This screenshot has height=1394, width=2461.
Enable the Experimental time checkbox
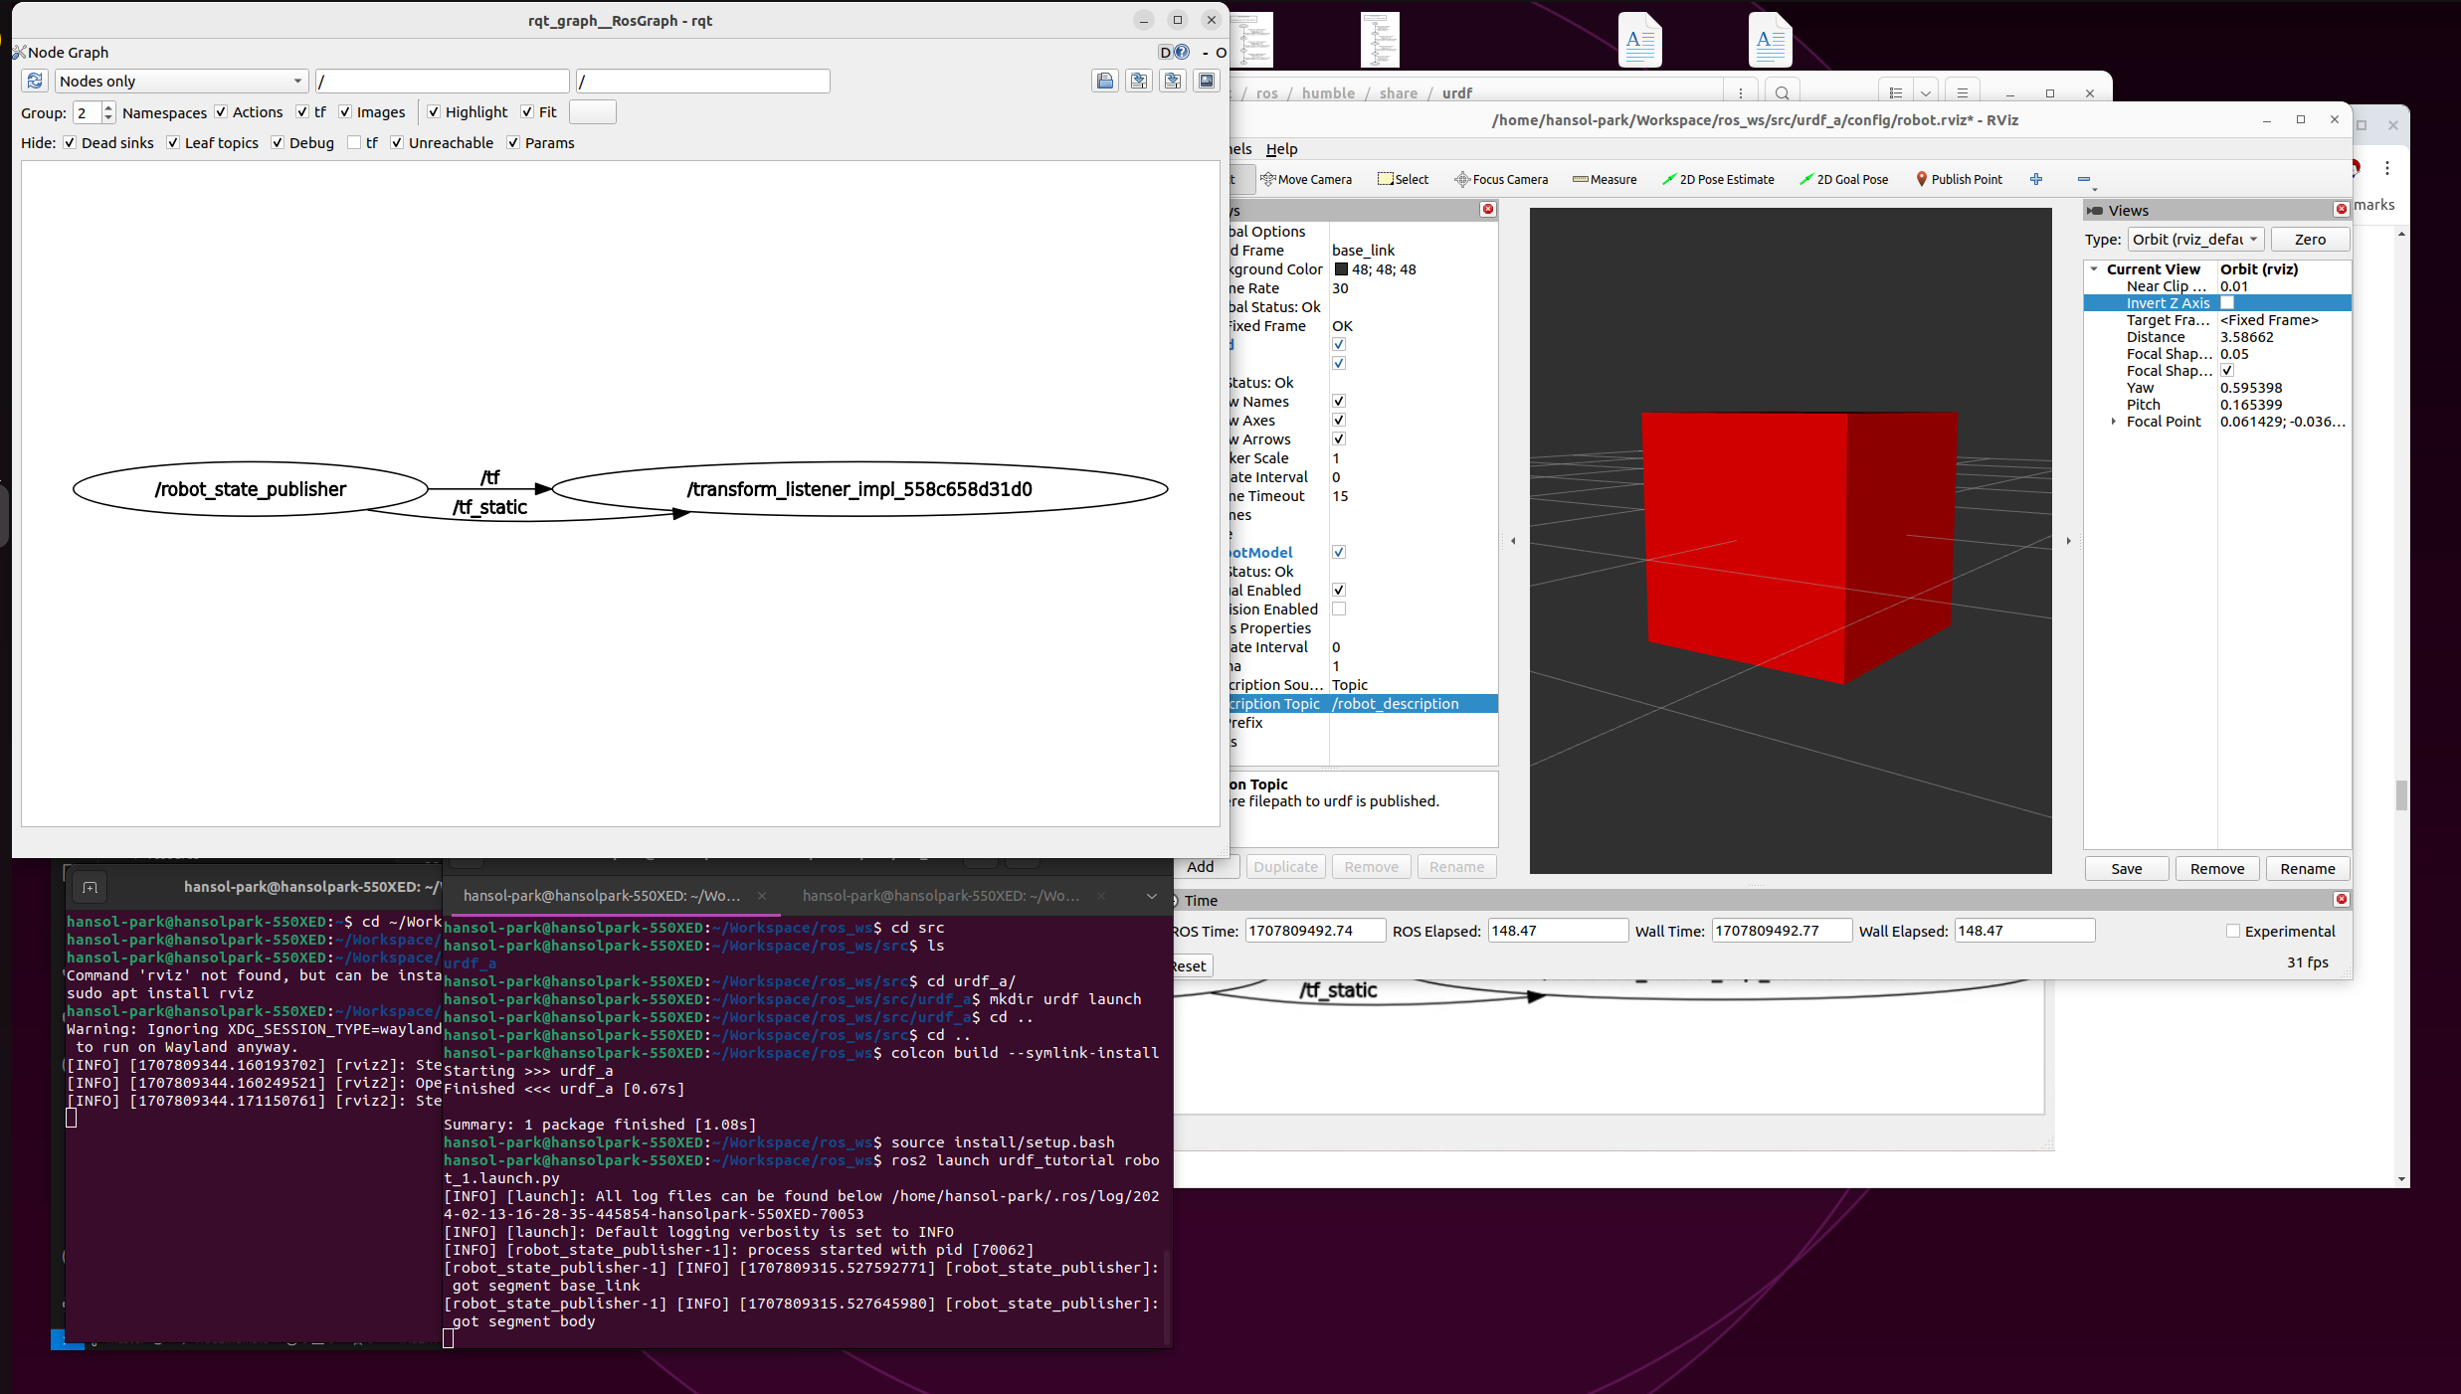pyautogui.click(x=2233, y=931)
